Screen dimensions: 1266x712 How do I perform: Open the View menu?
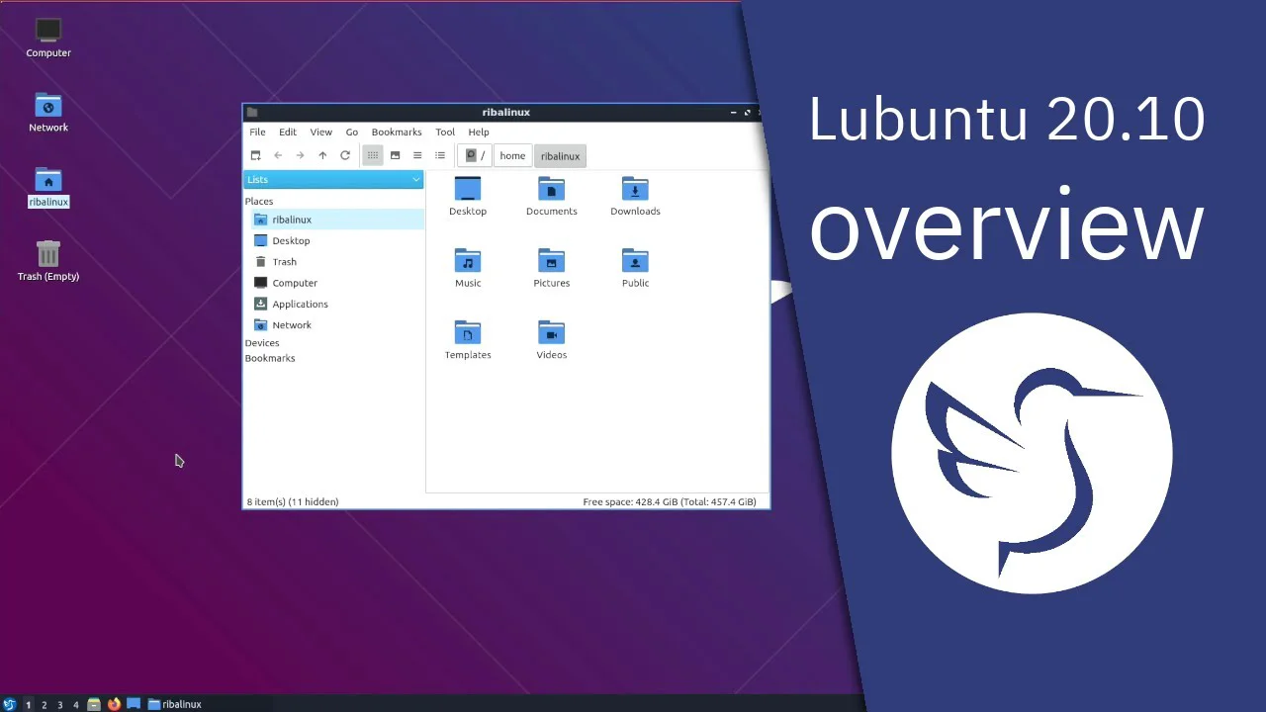click(x=321, y=132)
